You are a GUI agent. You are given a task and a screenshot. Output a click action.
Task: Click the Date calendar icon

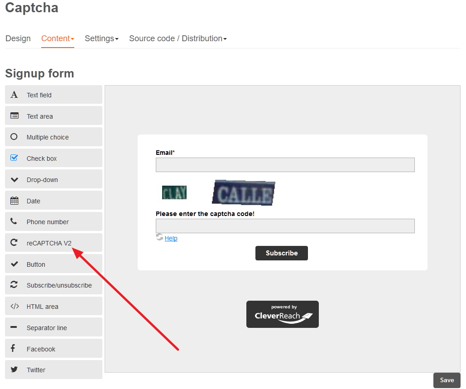pyautogui.click(x=14, y=201)
